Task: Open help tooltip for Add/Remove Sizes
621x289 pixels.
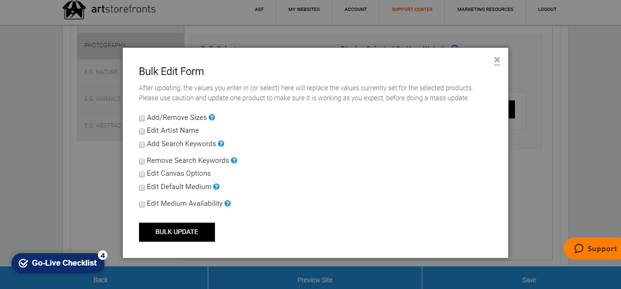Action: coord(212,117)
